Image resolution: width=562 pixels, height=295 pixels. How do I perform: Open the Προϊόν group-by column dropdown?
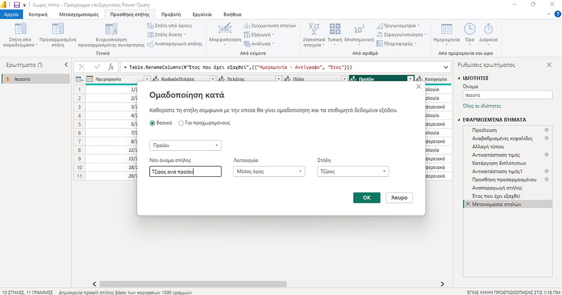(185, 145)
